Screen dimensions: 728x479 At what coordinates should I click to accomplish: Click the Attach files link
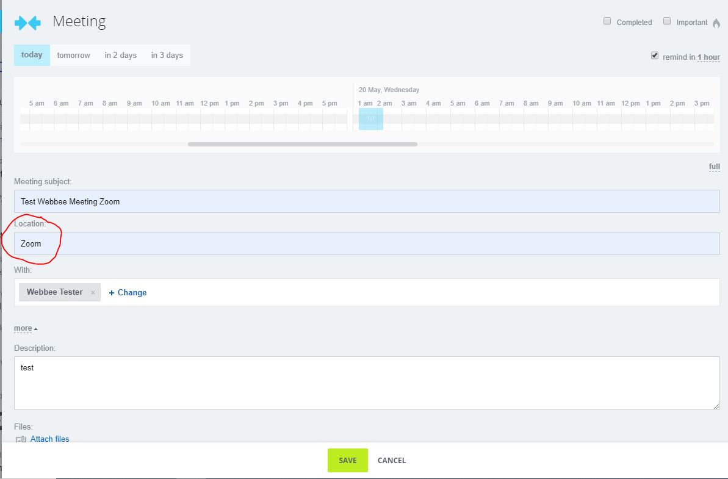coord(49,439)
